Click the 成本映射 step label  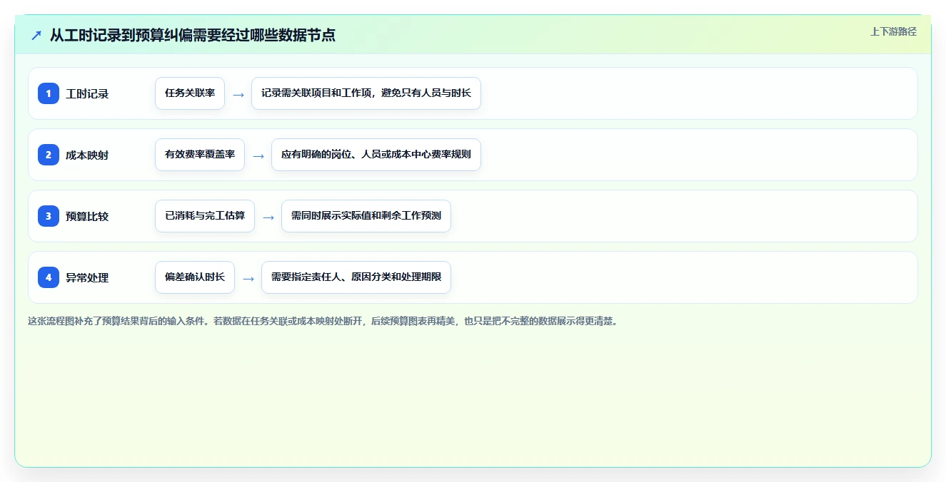87,155
